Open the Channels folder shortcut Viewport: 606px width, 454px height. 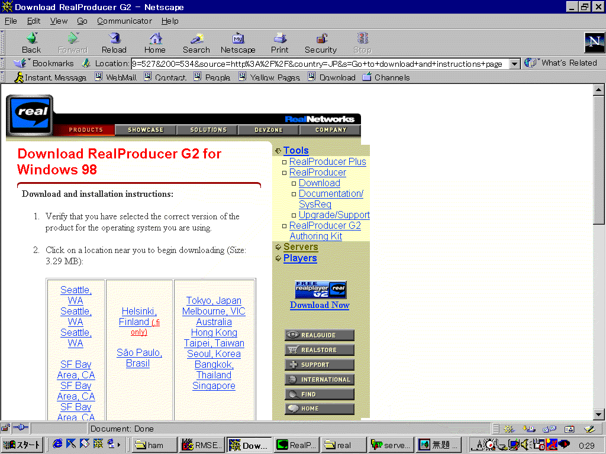386,77
